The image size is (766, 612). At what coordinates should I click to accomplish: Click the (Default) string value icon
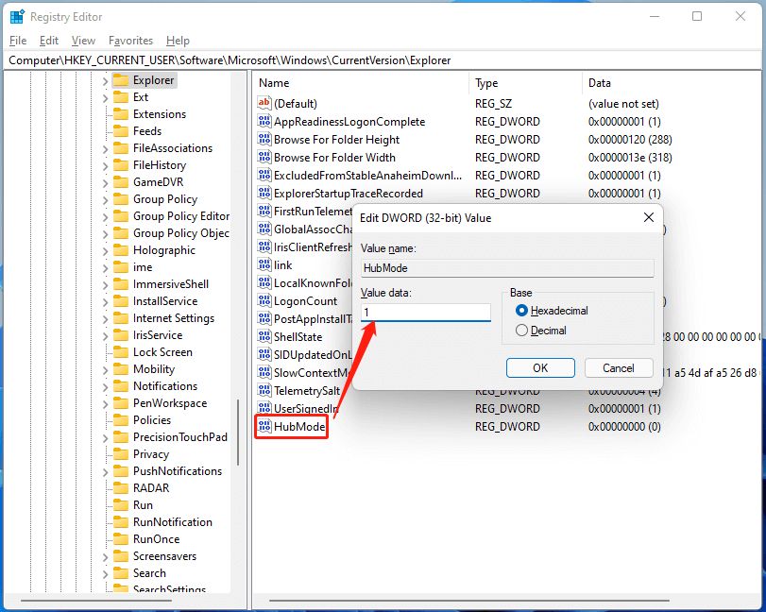pyautogui.click(x=264, y=103)
